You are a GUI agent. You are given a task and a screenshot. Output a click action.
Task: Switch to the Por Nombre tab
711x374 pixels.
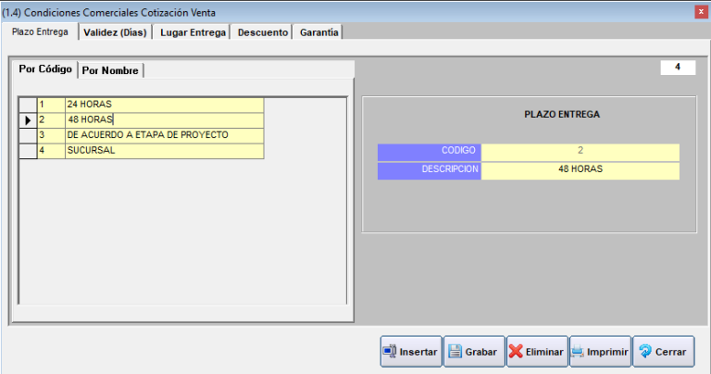coord(110,70)
